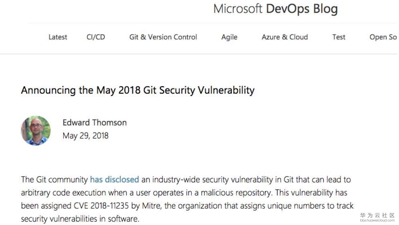Viewport: 399px width, 225px height.
Task: Click Edward Thomson's round avatar photo
Action: tap(36, 131)
